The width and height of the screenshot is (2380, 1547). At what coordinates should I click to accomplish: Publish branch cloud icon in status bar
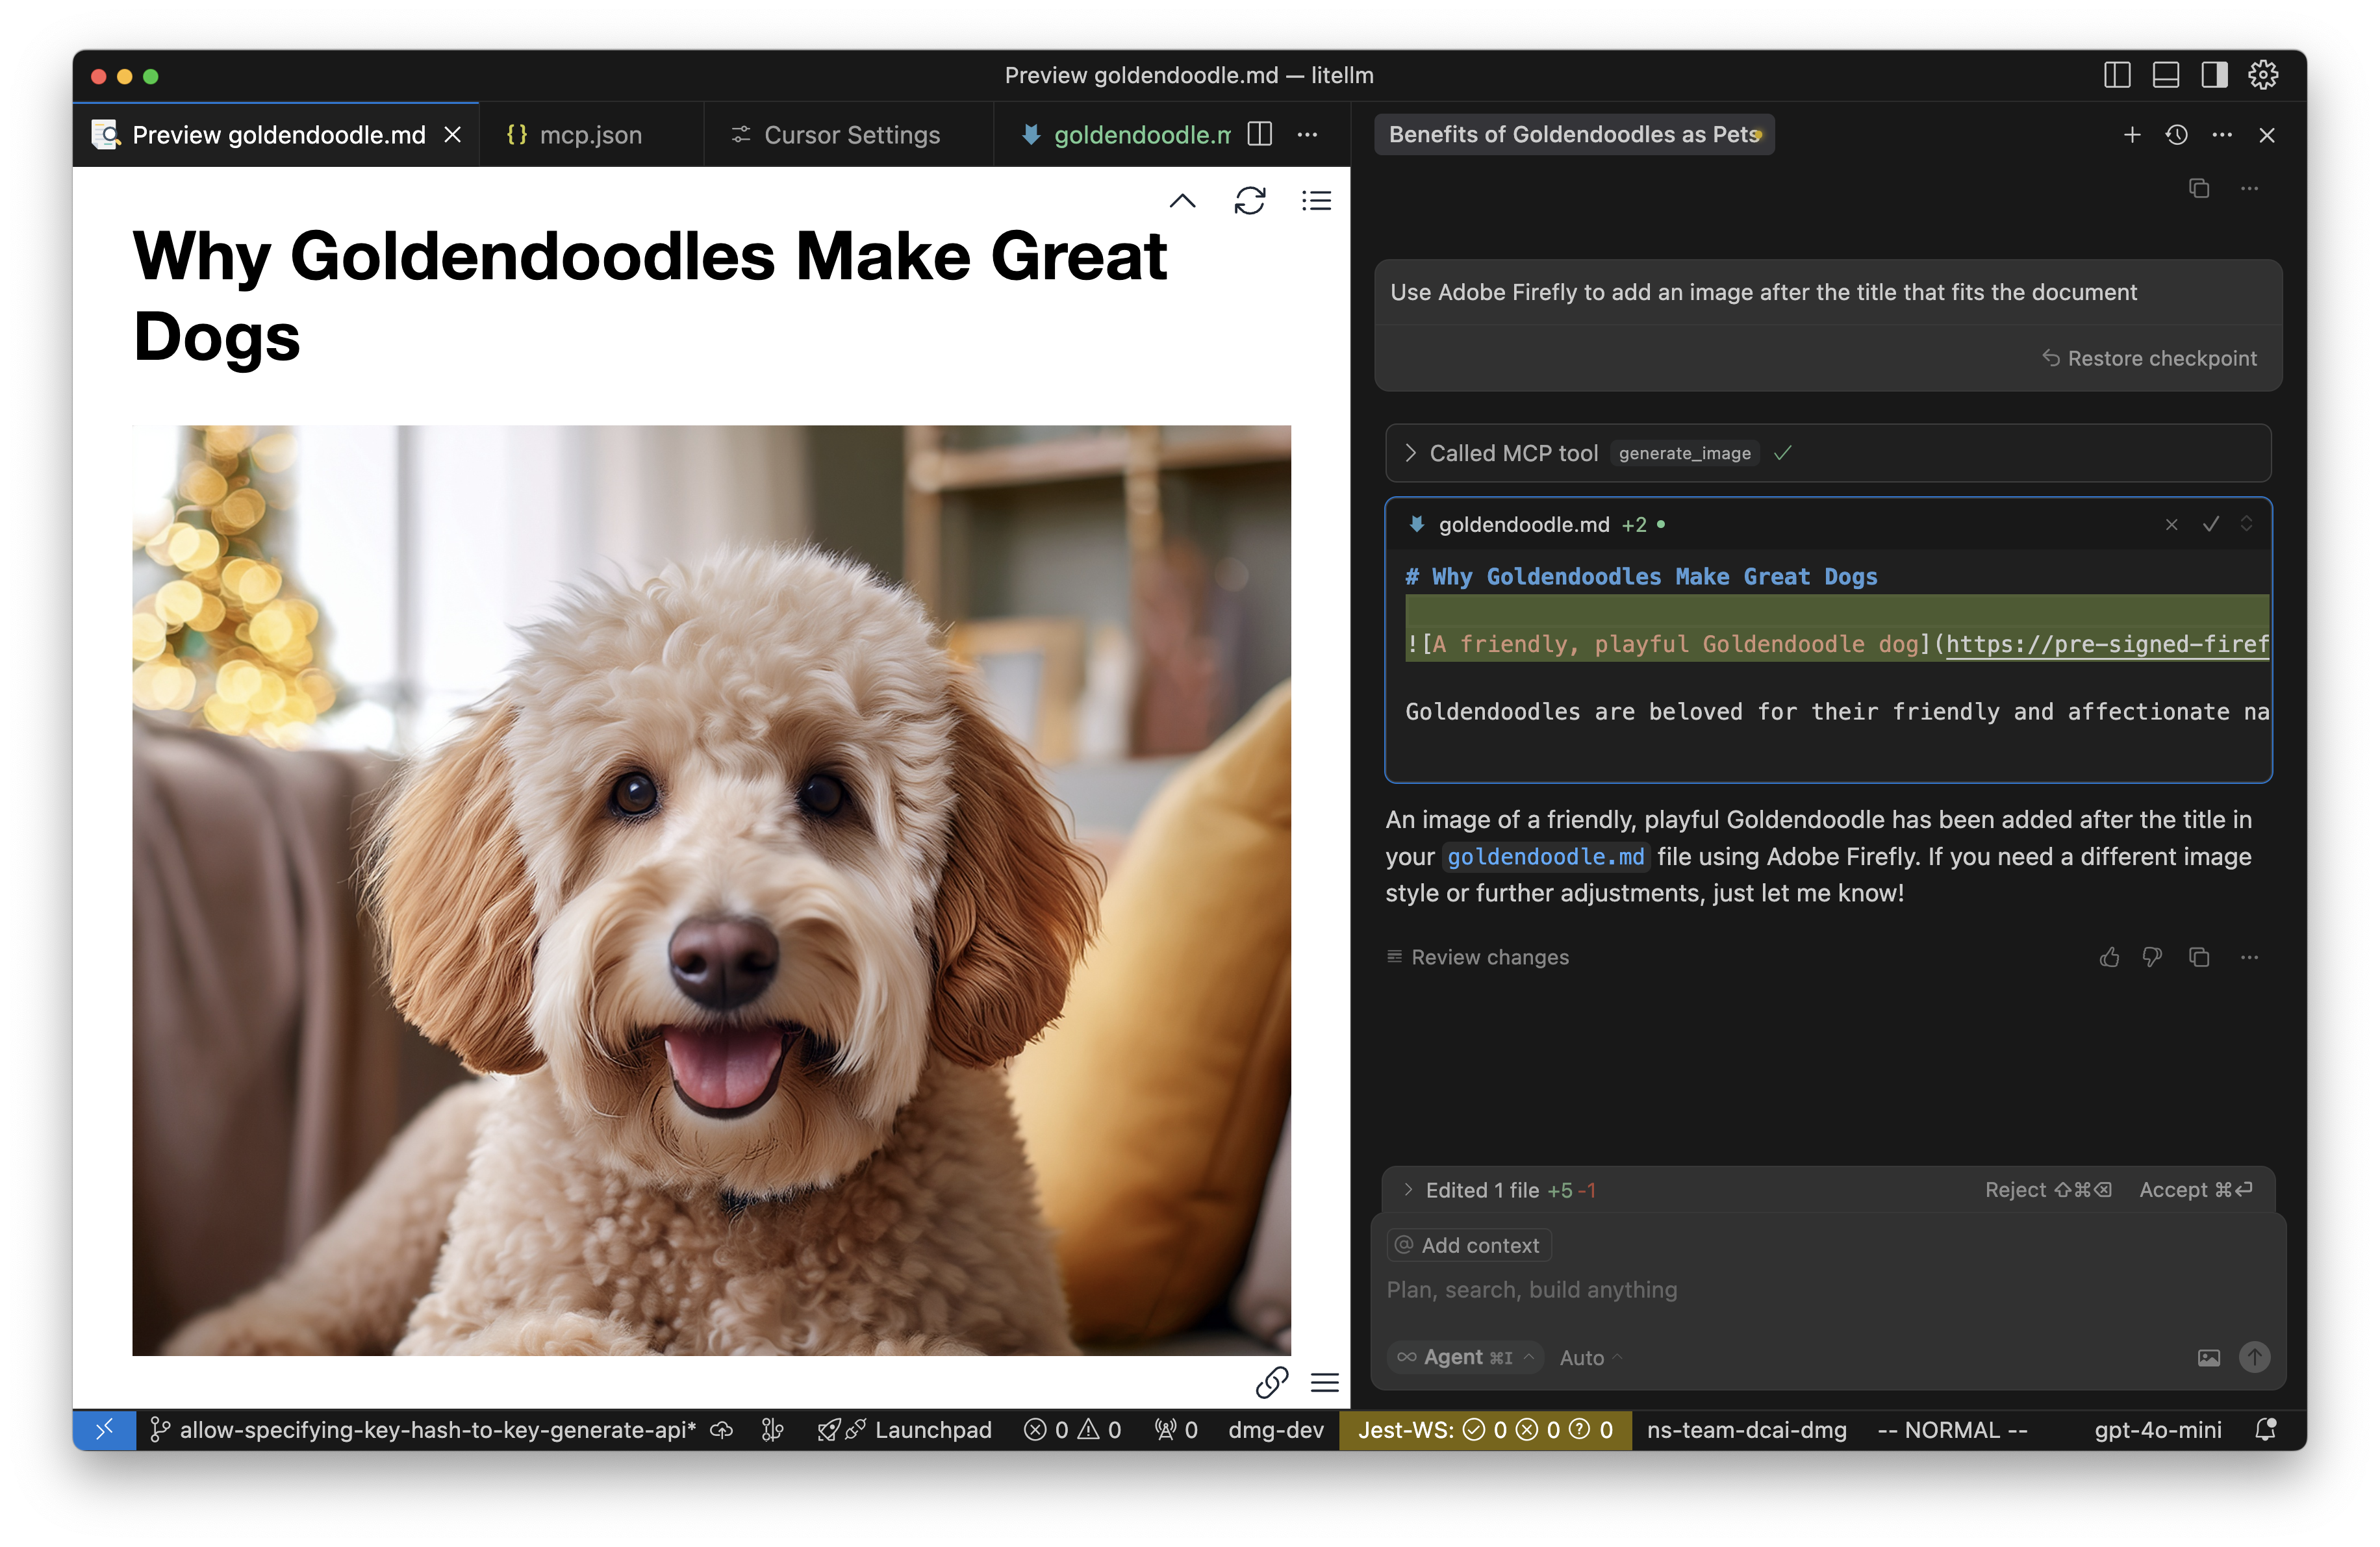coord(721,1430)
